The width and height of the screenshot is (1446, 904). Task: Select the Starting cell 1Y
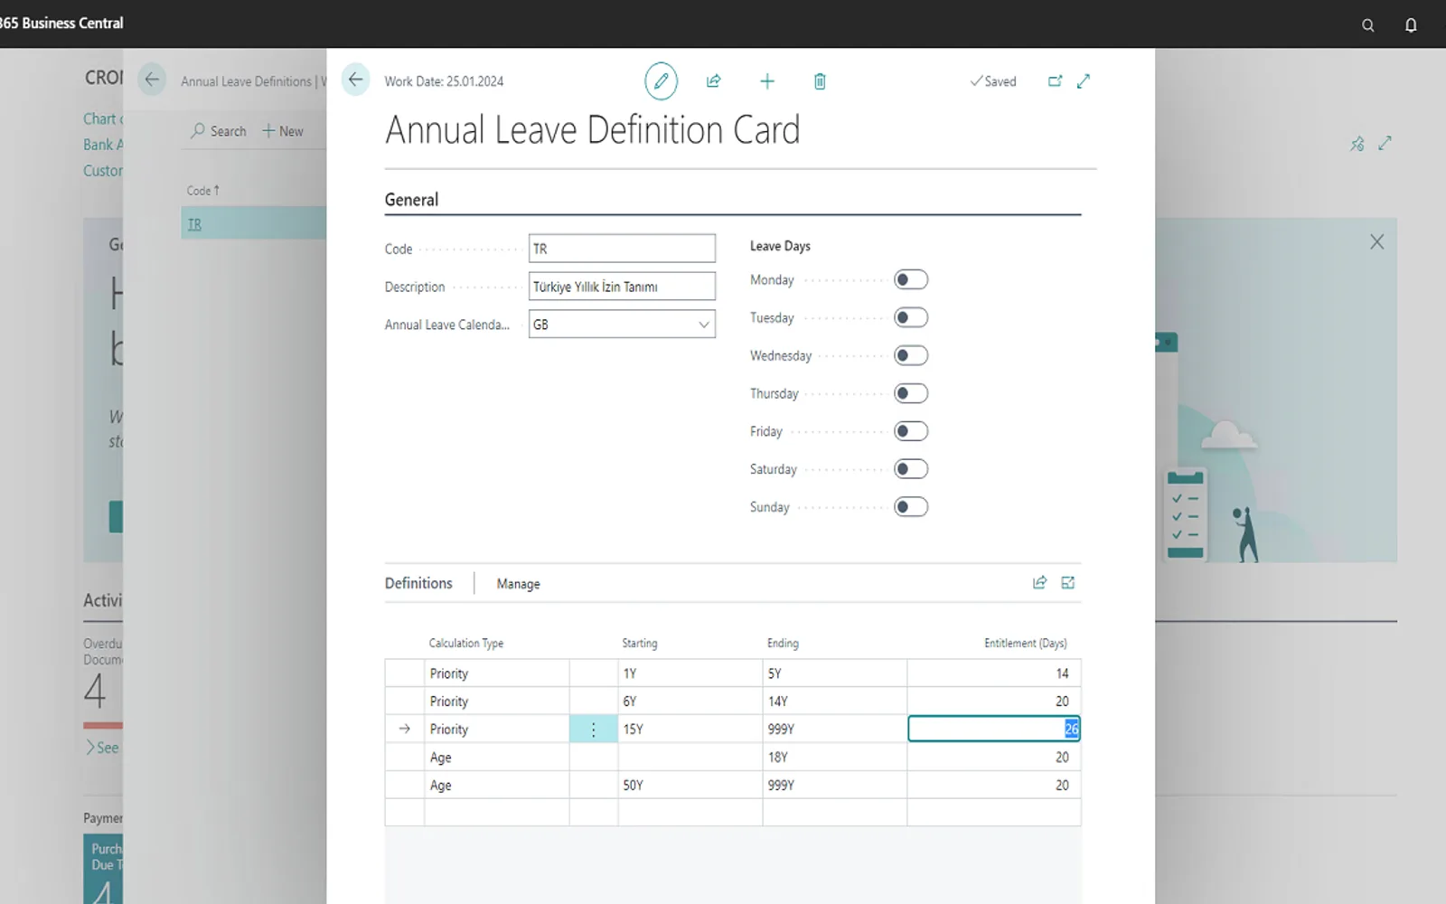click(x=690, y=673)
